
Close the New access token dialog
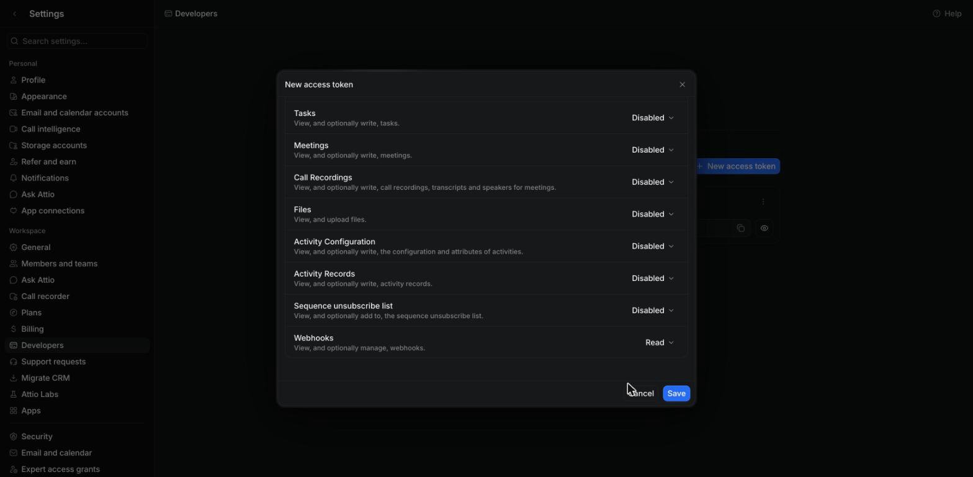682,84
